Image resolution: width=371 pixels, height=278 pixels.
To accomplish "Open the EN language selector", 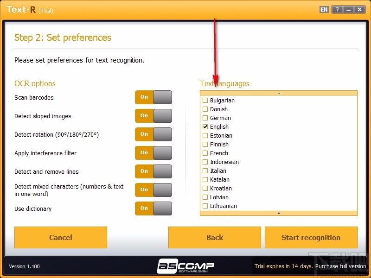I will [324, 10].
